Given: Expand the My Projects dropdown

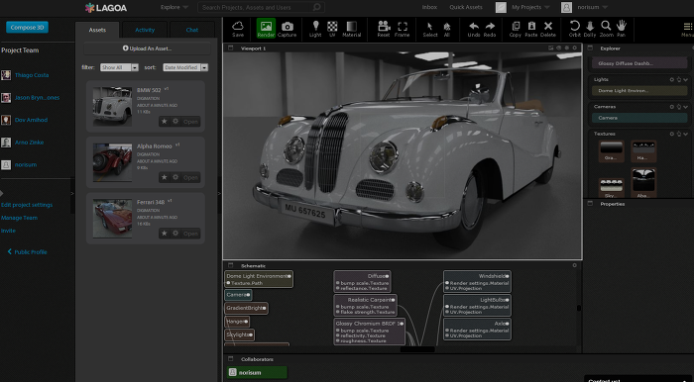Looking at the screenshot, I should (530, 7).
